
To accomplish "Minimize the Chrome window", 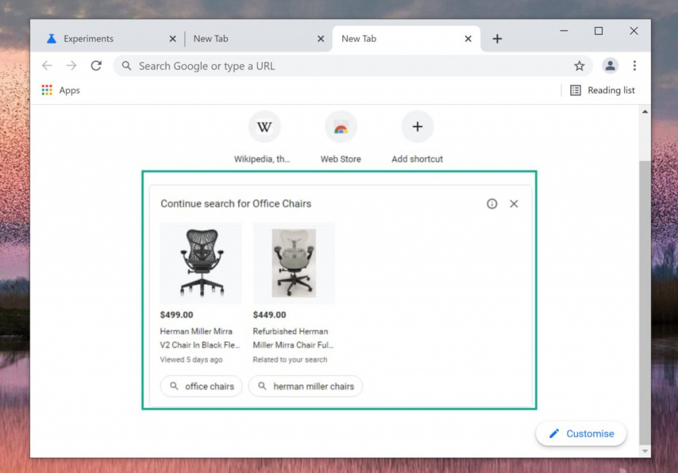I will [564, 30].
